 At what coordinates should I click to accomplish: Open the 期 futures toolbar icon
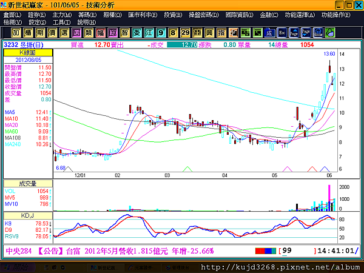coord(40,33)
